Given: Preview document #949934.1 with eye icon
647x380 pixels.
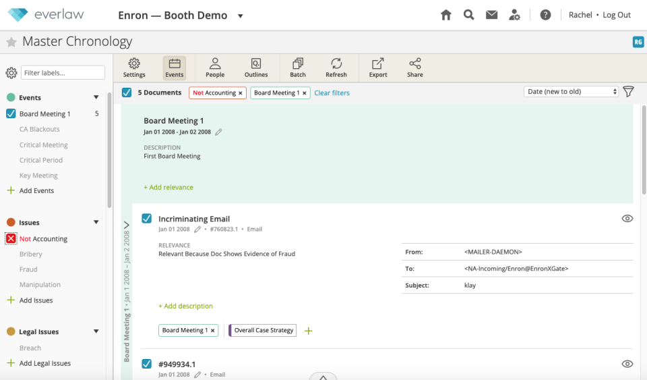Looking at the screenshot, I should point(627,364).
